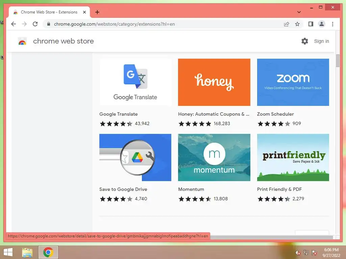The height and width of the screenshot is (259, 346).
Task: Open the tab search chevron
Action: pos(299,12)
